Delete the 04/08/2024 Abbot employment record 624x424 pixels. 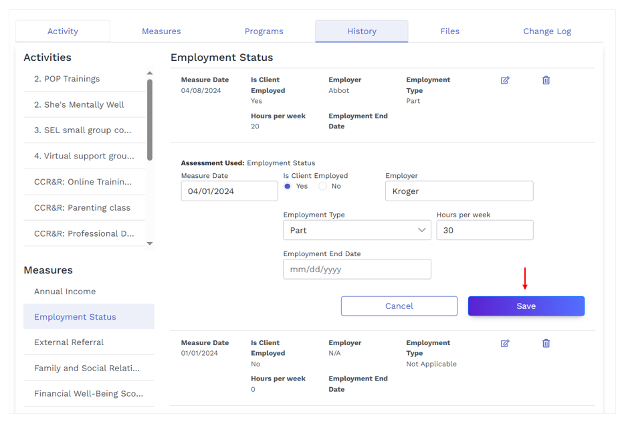(x=546, y=80)
